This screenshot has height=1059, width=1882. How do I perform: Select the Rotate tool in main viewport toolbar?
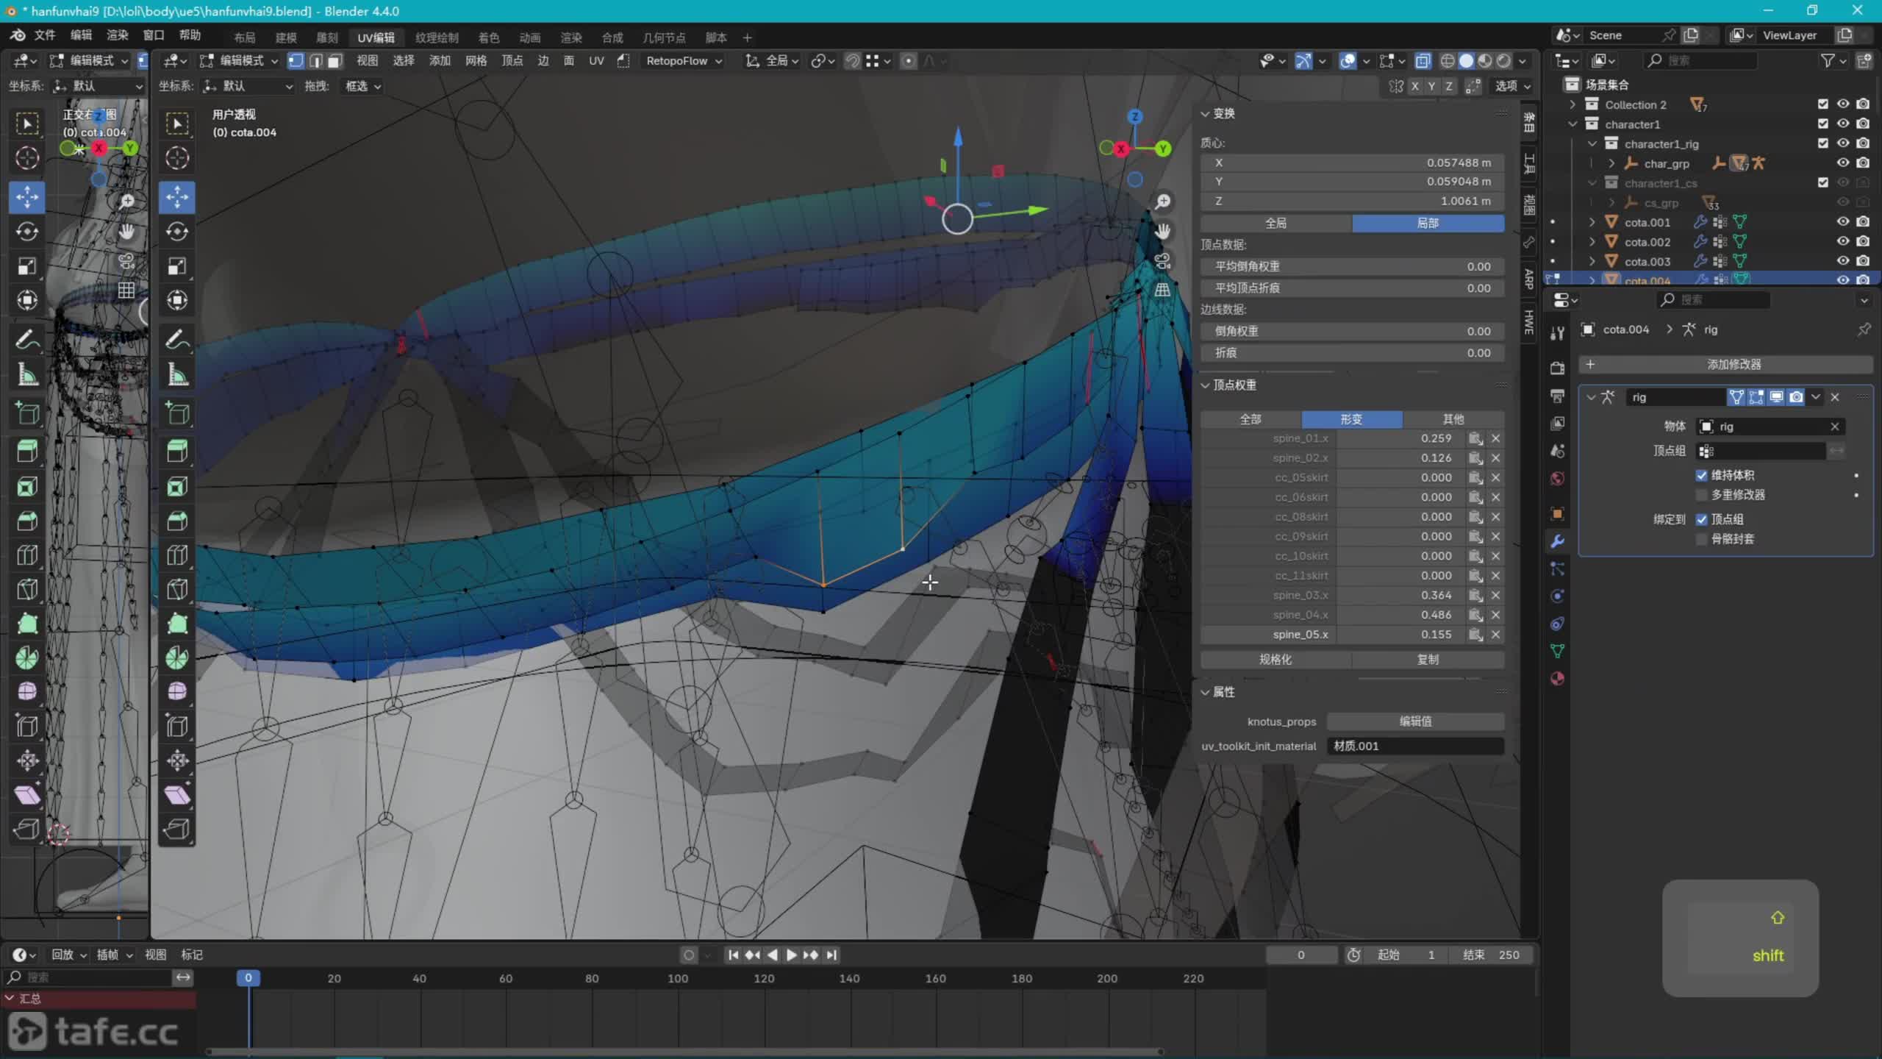click(177, 232)
